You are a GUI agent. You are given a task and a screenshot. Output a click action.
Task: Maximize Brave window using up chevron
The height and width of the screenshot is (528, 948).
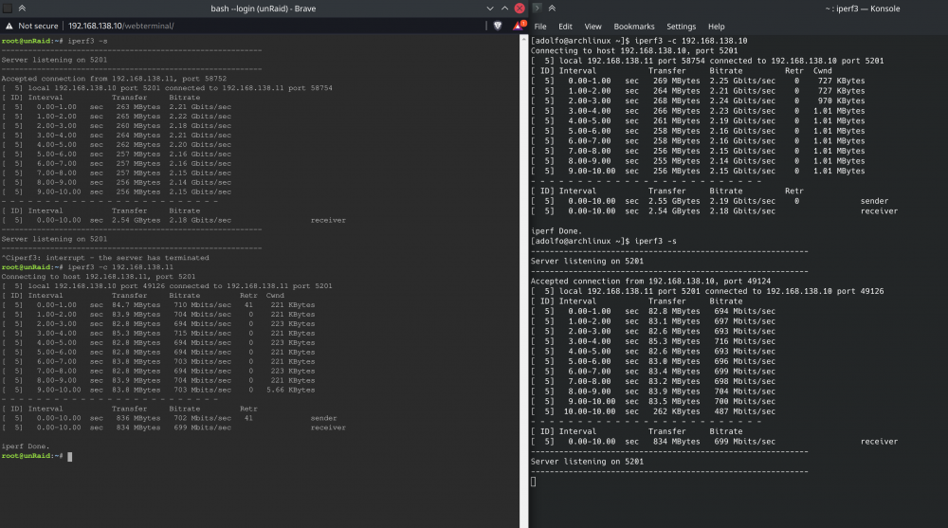click(x=505, y=9)
